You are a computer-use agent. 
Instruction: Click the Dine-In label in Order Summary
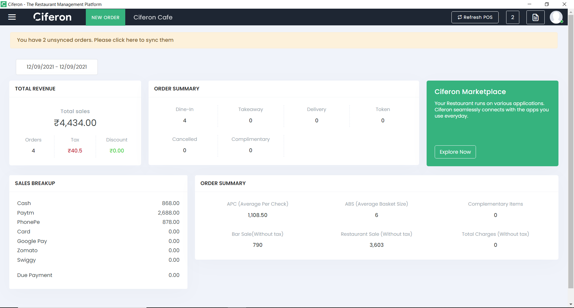point(185,110)
